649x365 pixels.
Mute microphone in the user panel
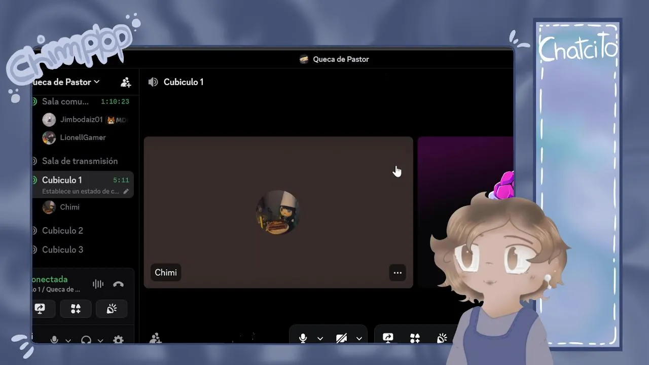click(54, 340)
